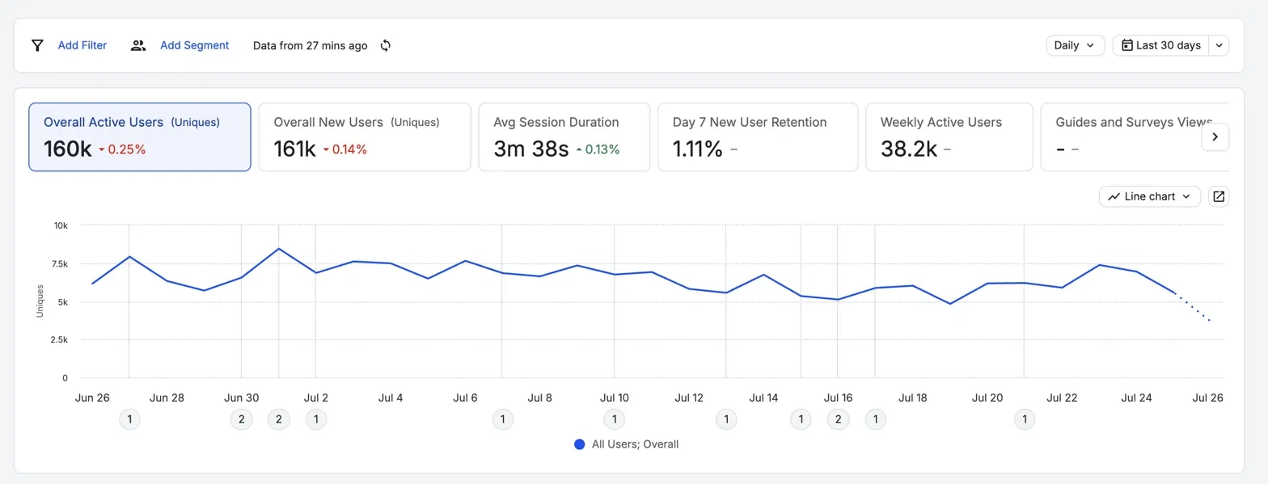
Task: Click the filter funnel icon
Action: [37, 45]
